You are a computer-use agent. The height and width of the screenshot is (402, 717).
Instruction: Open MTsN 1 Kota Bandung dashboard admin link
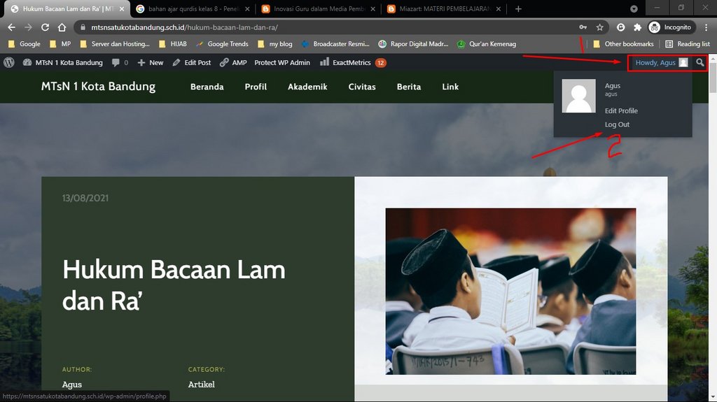(x=62, y=63)
